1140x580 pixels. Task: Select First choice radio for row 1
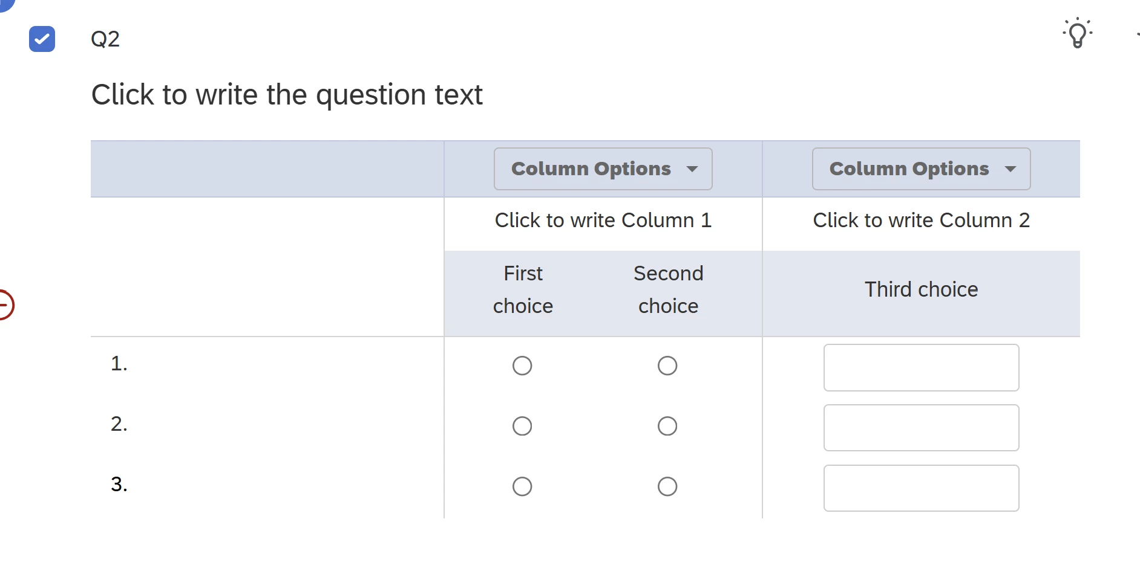pyautogui.click(x=522, y=366)
